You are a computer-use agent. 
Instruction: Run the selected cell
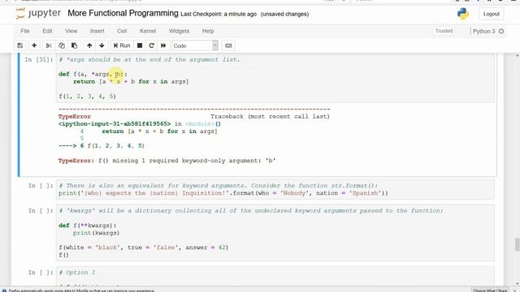click(122, 45)
